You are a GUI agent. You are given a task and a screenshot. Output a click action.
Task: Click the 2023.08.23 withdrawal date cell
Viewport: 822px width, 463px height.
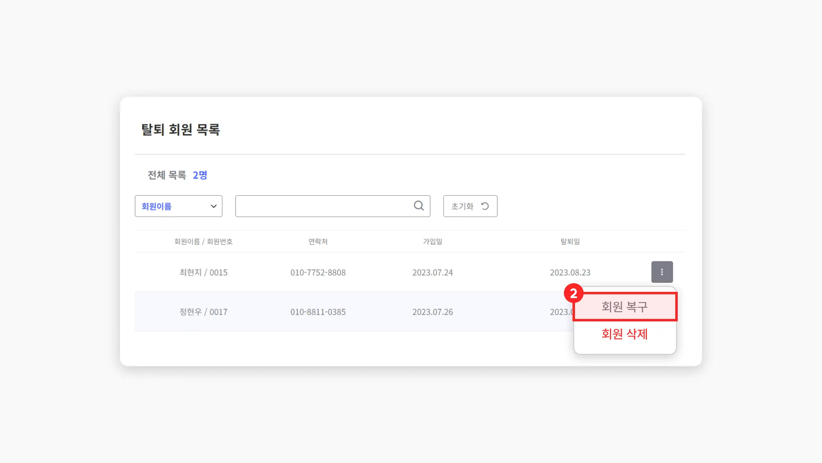pos(570,273)
